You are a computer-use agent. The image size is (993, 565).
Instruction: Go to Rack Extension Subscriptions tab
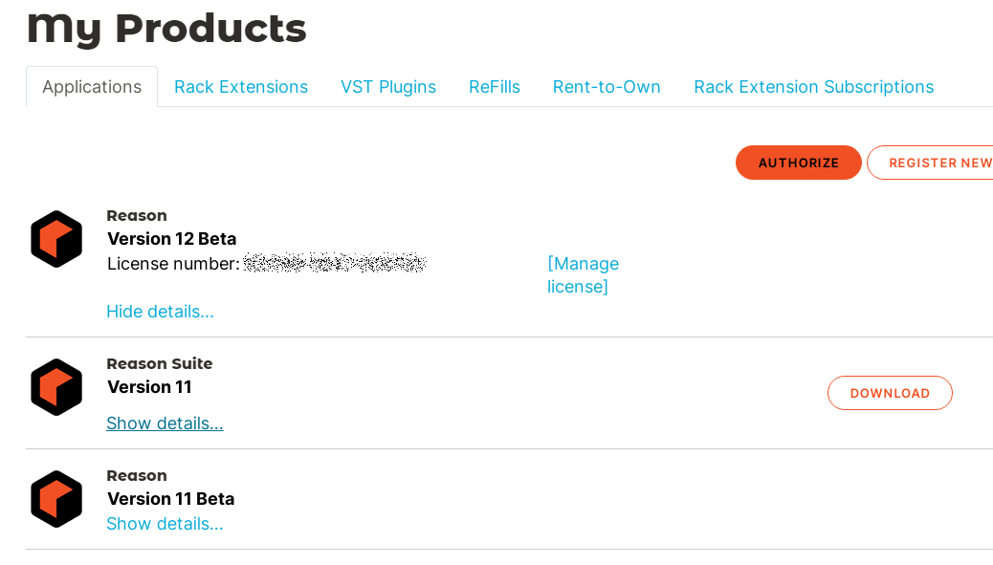point(814,87)
